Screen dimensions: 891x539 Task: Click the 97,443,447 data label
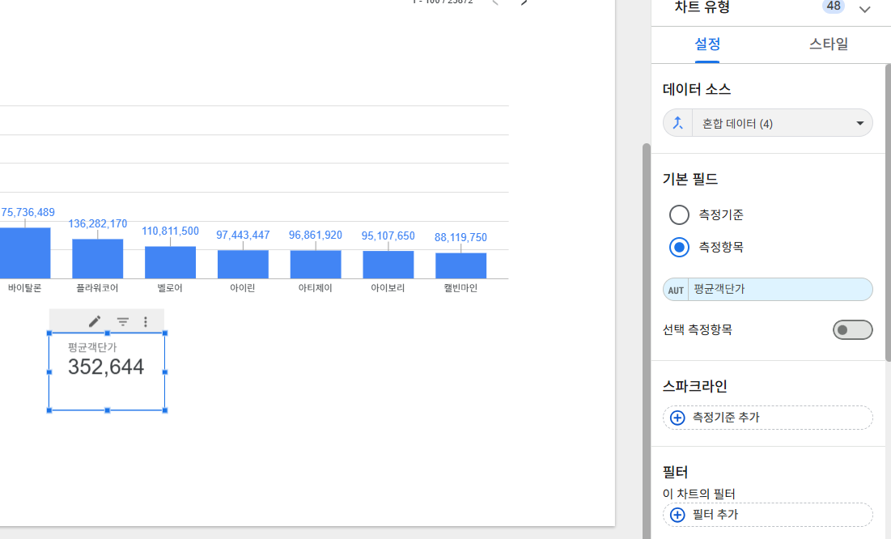pyautogui.click(x=243, y=236)
